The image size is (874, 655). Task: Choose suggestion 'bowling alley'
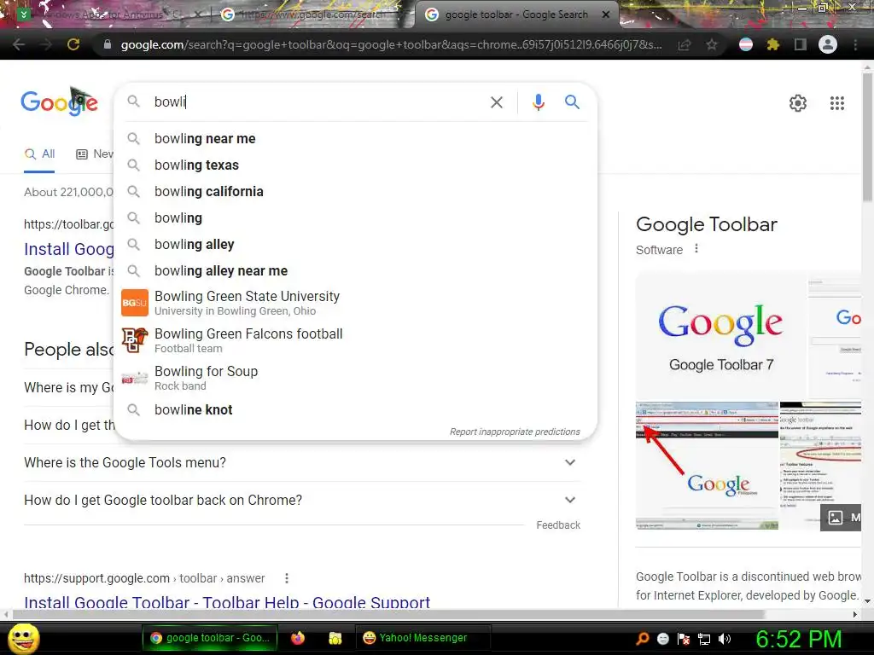[x=356, y=245]
